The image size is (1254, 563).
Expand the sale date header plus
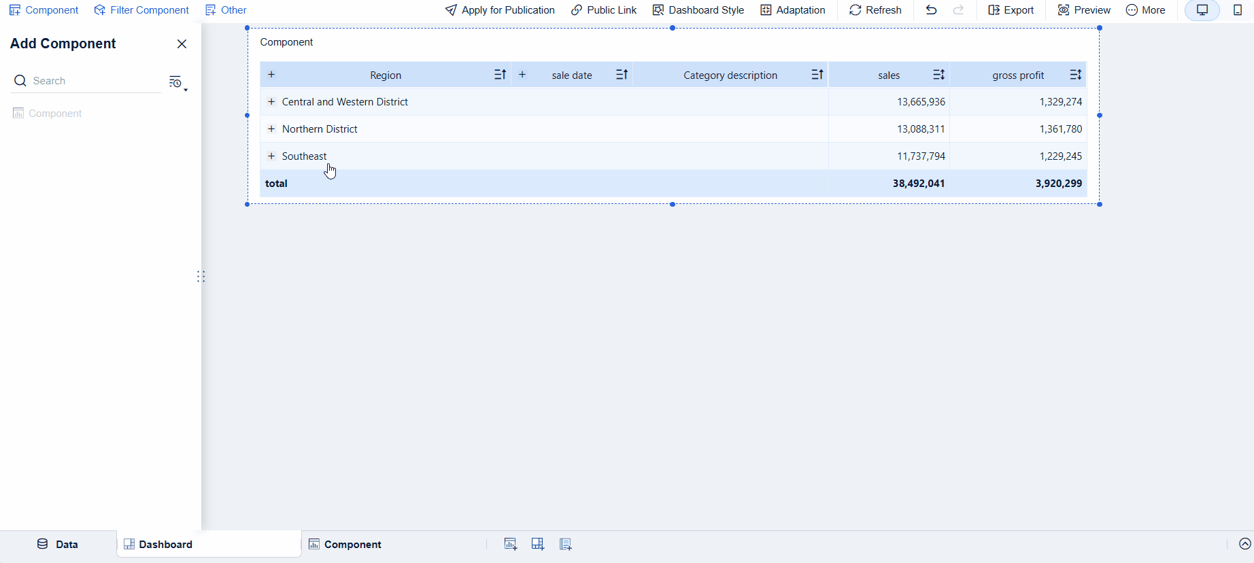point(522,75)
